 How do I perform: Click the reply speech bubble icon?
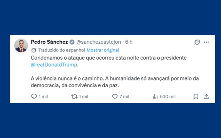34,96
